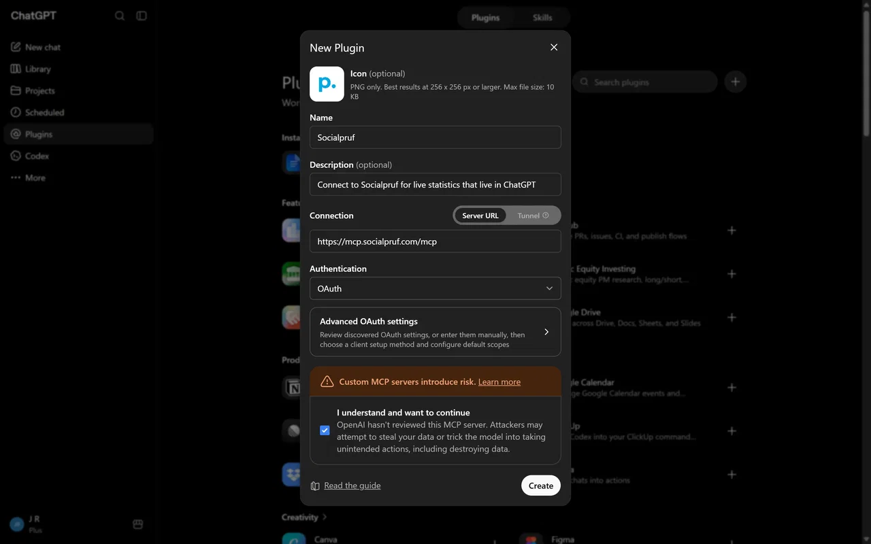Open Library in the sidebar
The image size is (871, 544).
78,69
